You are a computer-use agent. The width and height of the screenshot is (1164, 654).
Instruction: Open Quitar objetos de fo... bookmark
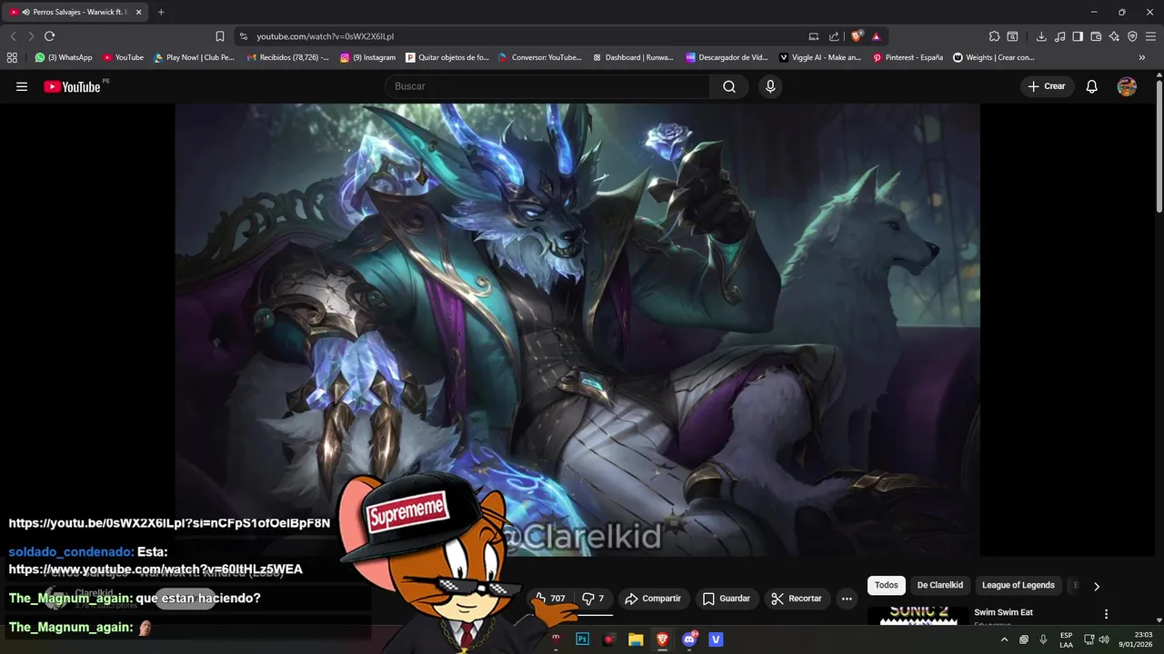tap(447, 57)
